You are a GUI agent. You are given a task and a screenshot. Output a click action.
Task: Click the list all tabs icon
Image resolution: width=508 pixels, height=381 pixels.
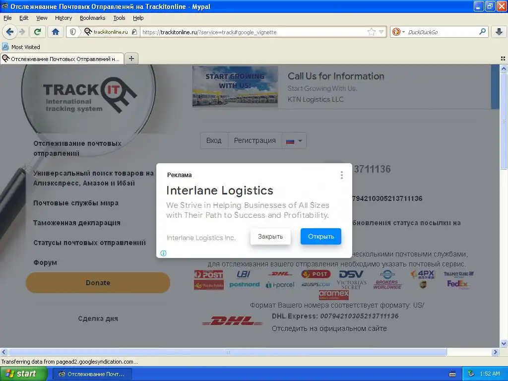(503, 59)
